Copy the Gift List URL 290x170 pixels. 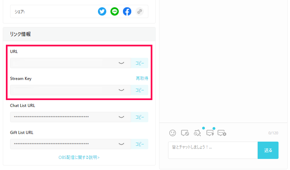pyautogui.click(x=140, y=144)
